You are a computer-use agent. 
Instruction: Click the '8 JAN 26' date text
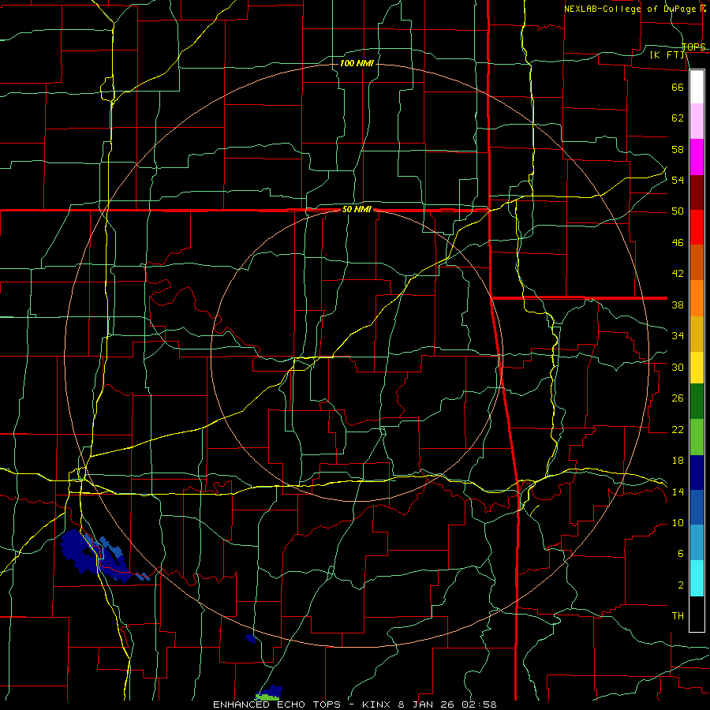[x=428, y=704]
